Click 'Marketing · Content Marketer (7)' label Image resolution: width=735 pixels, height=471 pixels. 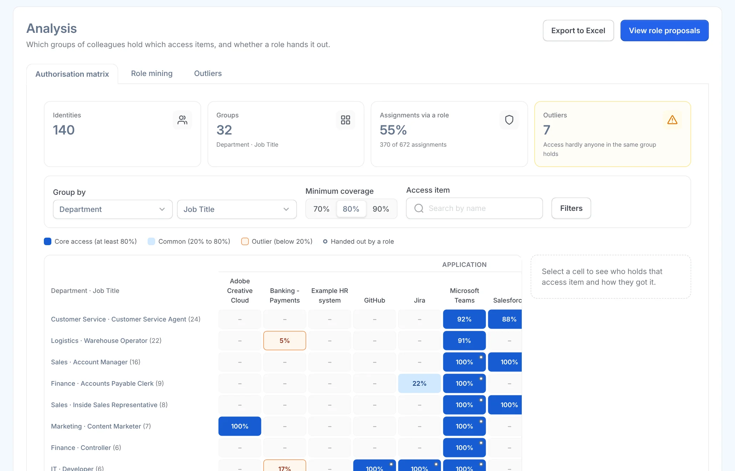coord(101,426)
